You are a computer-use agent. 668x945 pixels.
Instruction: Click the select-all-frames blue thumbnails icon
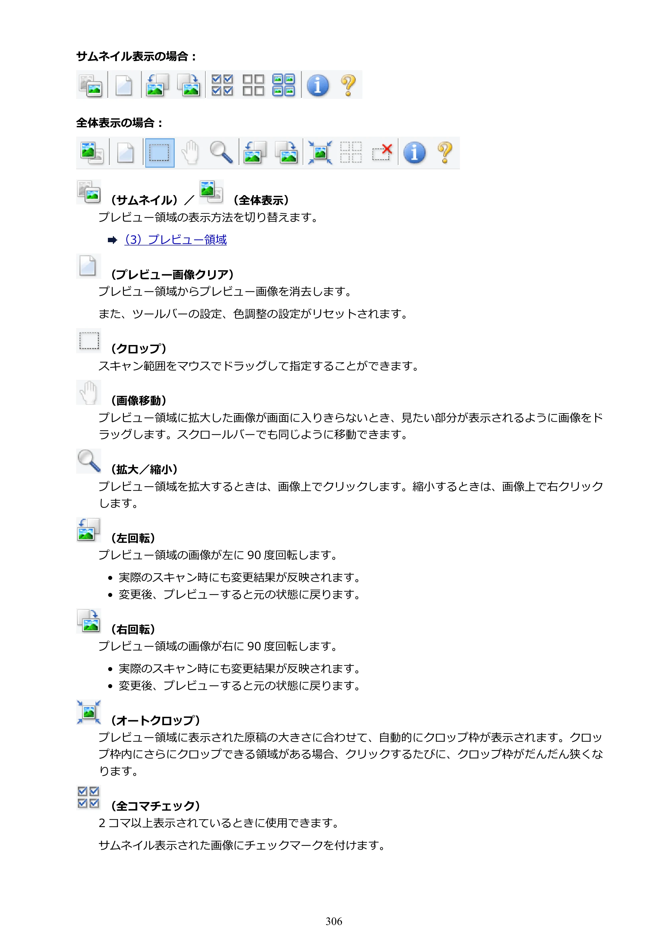click(x=284, y=85)
